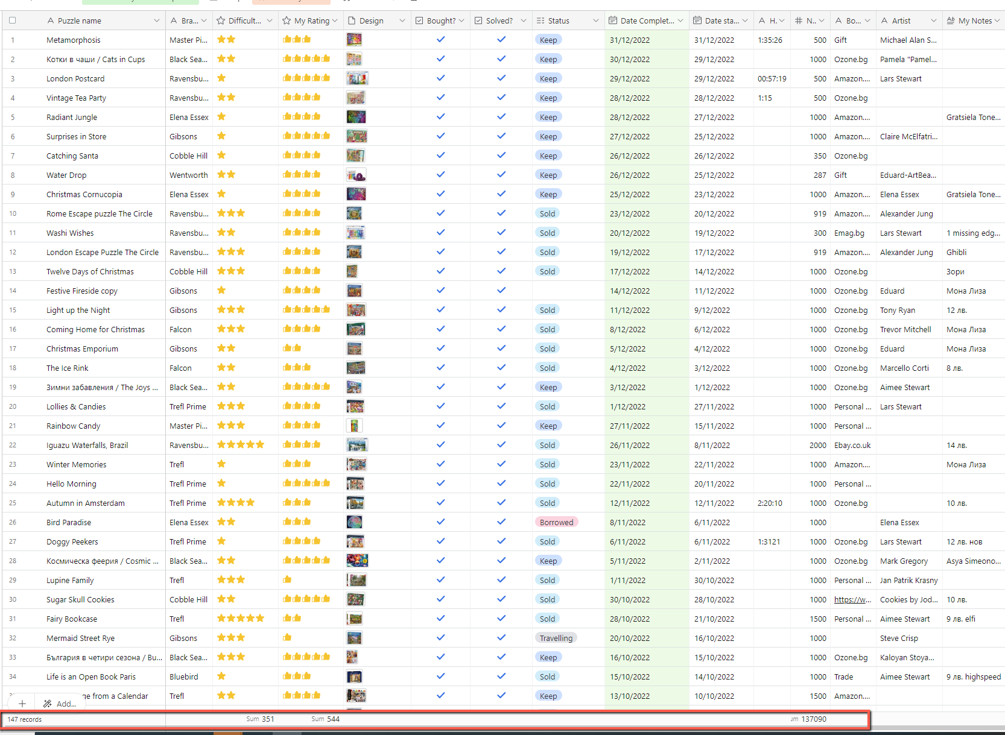Toggle Solved checkmark for Water Drop
This screenshot has width=1005, height=735.
coord(501,175)
